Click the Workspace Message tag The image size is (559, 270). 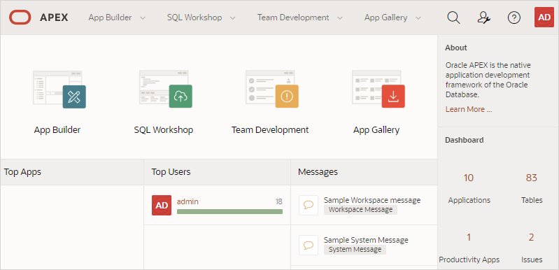pyautogui.click(x=360, y=210)
